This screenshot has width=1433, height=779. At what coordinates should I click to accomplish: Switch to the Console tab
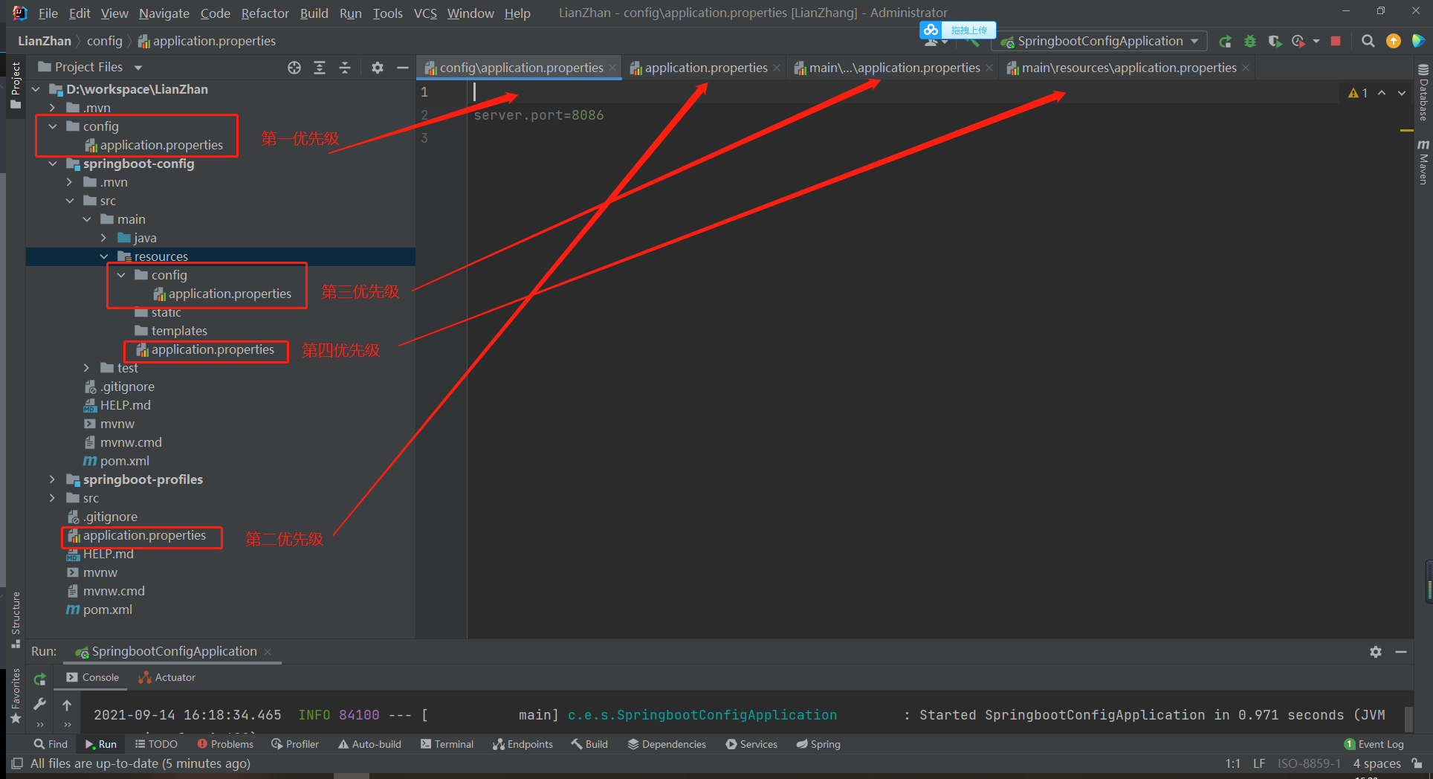(93, 677)
